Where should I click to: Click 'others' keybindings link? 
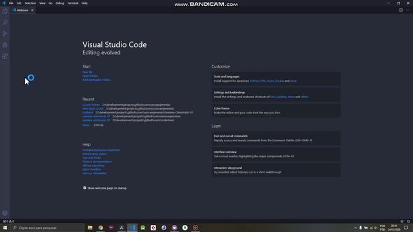pyautogui.click(x=305, y=97)
